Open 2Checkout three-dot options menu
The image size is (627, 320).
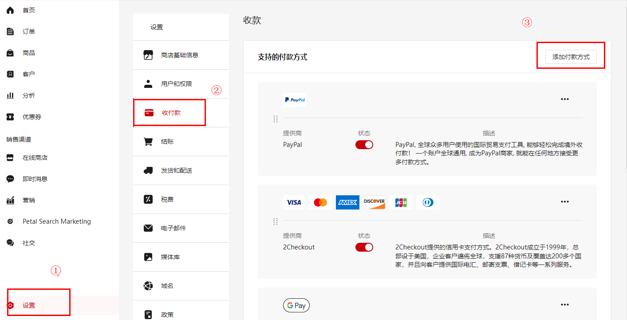tap(564, 202)
